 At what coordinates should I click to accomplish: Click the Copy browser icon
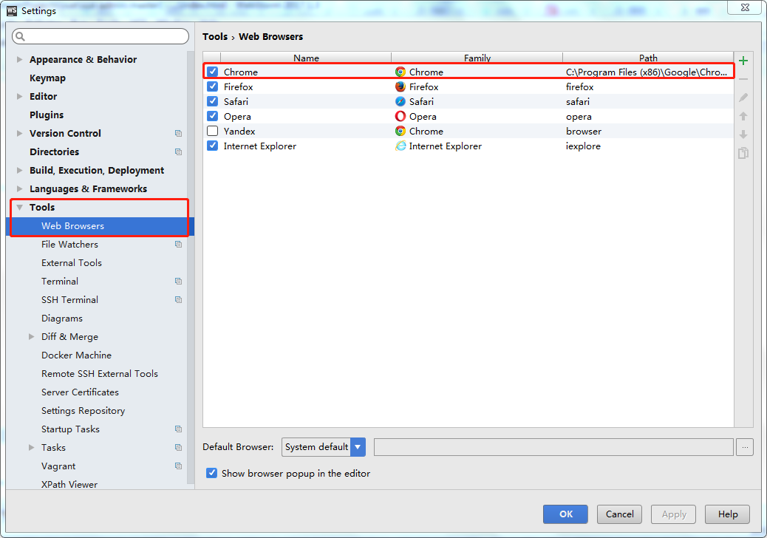click(x=743, y=153)
